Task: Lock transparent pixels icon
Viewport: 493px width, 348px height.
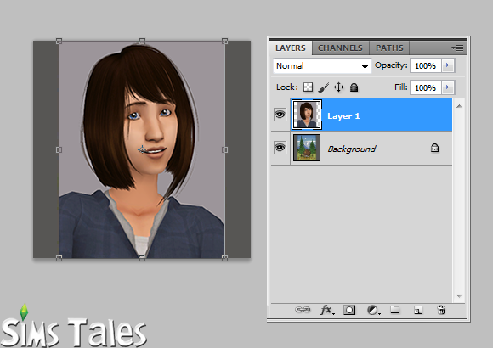Action: pyautogui.click(x=308, y=87)
